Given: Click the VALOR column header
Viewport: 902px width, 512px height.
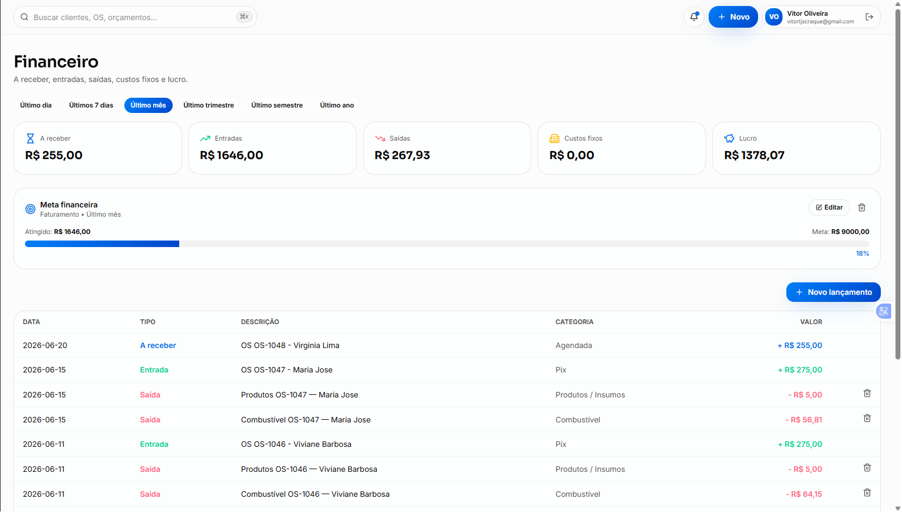Looking at the screenshot, I should pyautogui.click(x=811, y=322).
